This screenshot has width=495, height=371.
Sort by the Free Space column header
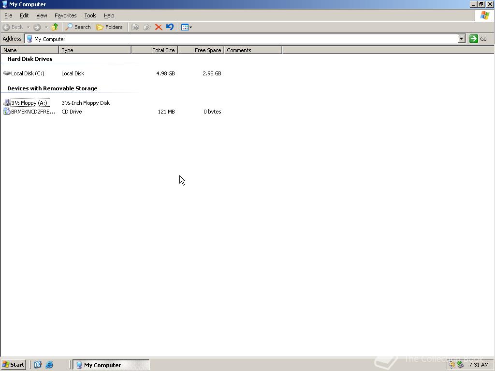[201, 50]
